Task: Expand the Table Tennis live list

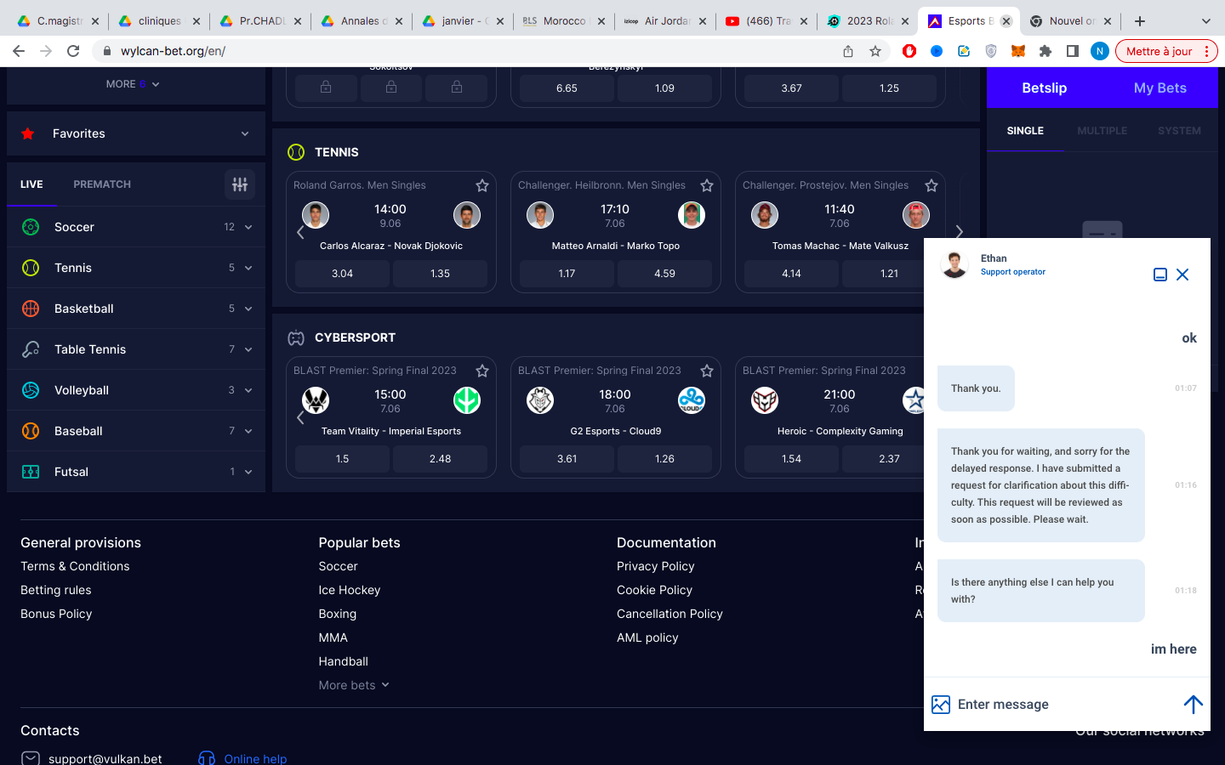Action: point(248,349)
